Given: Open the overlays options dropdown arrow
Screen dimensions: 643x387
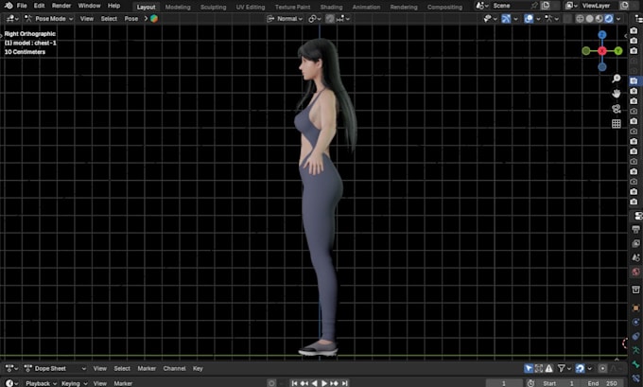Looking at the screenshot, I should (x=538, y=19).
